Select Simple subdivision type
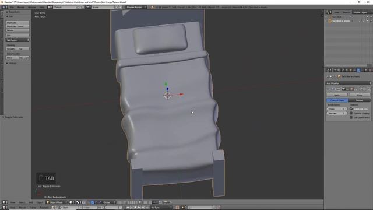The image size is (373, 210). 359,100
